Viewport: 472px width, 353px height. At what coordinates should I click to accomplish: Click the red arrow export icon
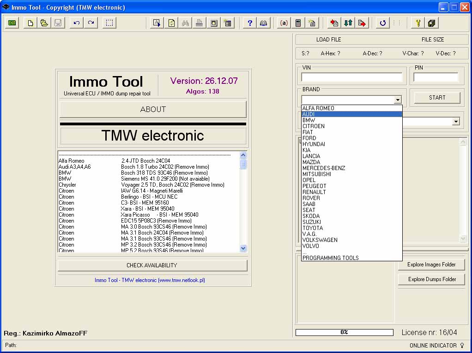[x=362, y=23]
